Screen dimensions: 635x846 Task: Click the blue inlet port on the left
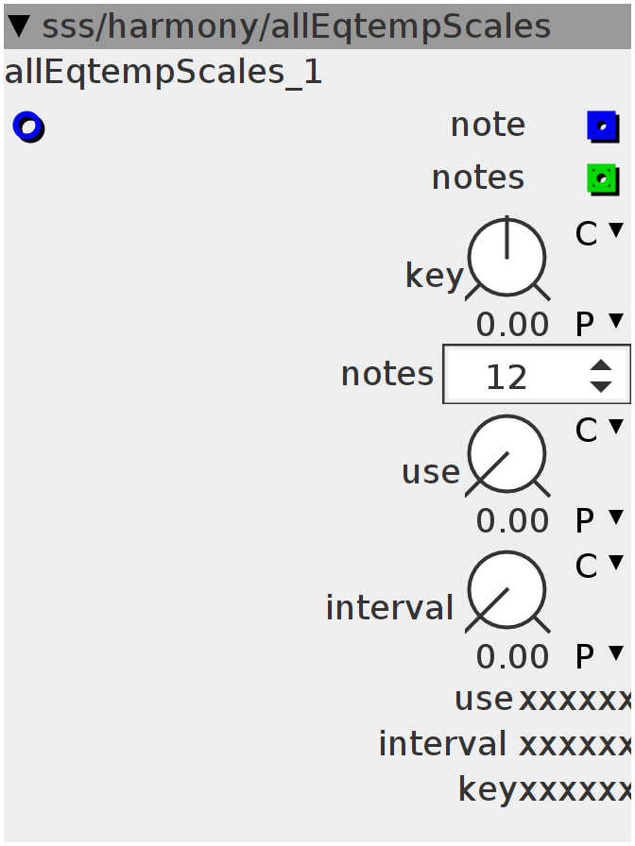tap(28, 126)
